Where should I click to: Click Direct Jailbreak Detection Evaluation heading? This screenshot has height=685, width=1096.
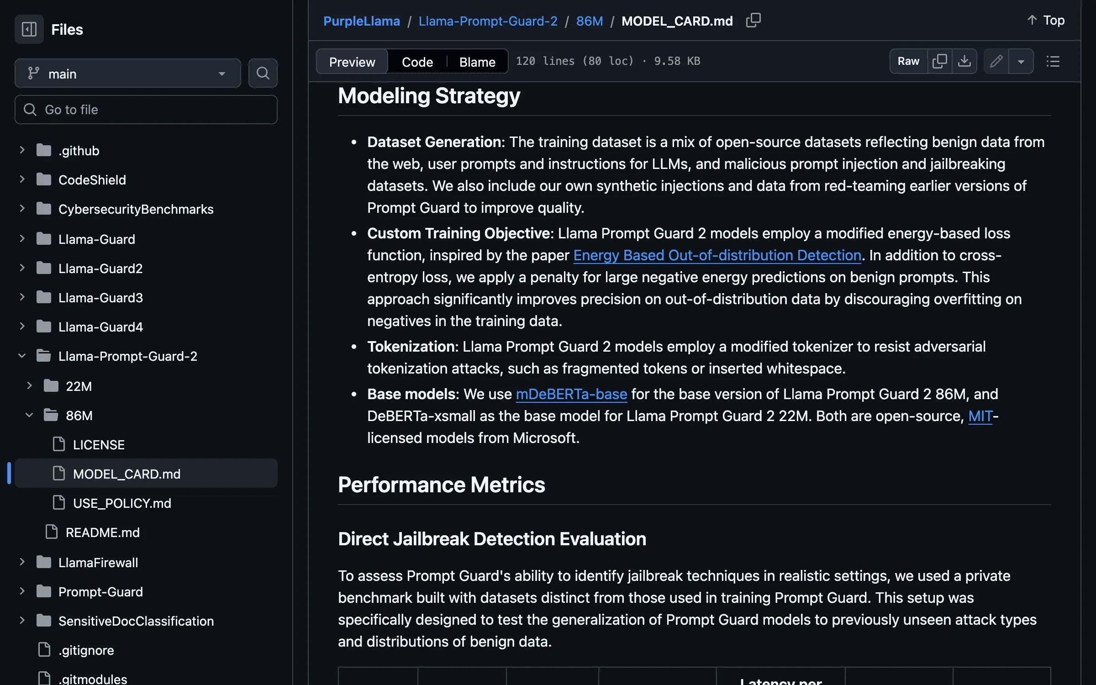(492, 539)
